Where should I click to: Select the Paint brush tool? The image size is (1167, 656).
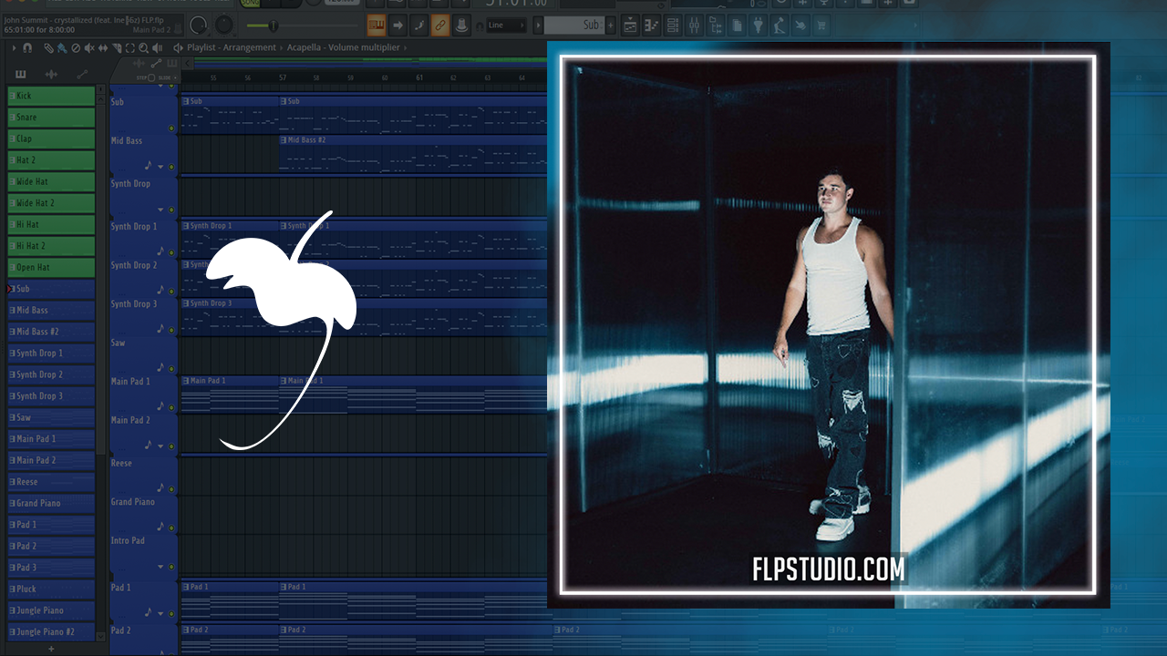click(x=61, y=47)
